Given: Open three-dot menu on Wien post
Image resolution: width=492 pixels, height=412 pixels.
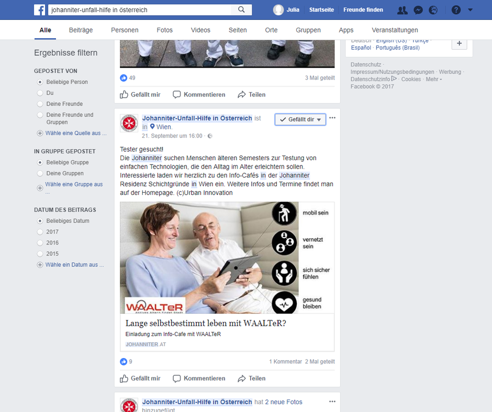Looking at the screenshot, I should tap(332, 118).
